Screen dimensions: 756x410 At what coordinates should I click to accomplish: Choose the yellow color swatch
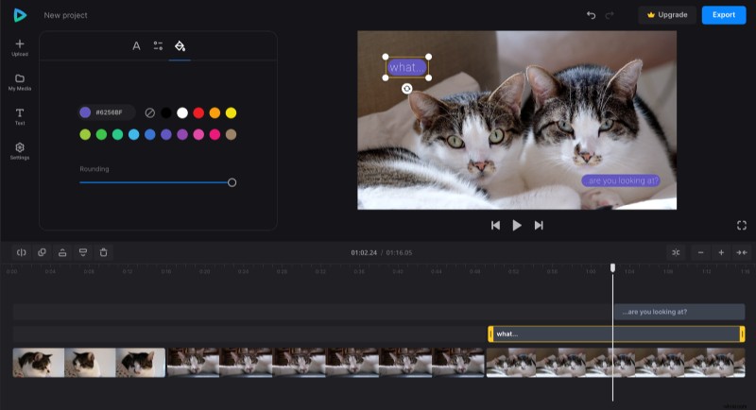[x=231, y=112]
